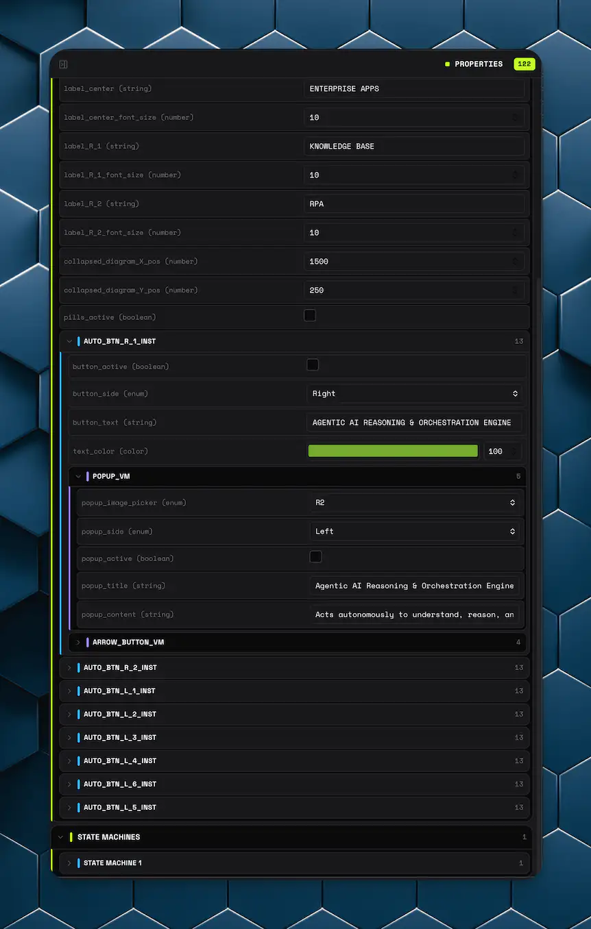The height and width of the screenshot is (929, 591).
Task: Expand the AUTO_BTN_L_3_INST section
Action: pyautogui.click(x=68, y=737)
